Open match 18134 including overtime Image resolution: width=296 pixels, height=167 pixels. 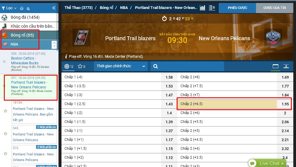tap(34, 111)
